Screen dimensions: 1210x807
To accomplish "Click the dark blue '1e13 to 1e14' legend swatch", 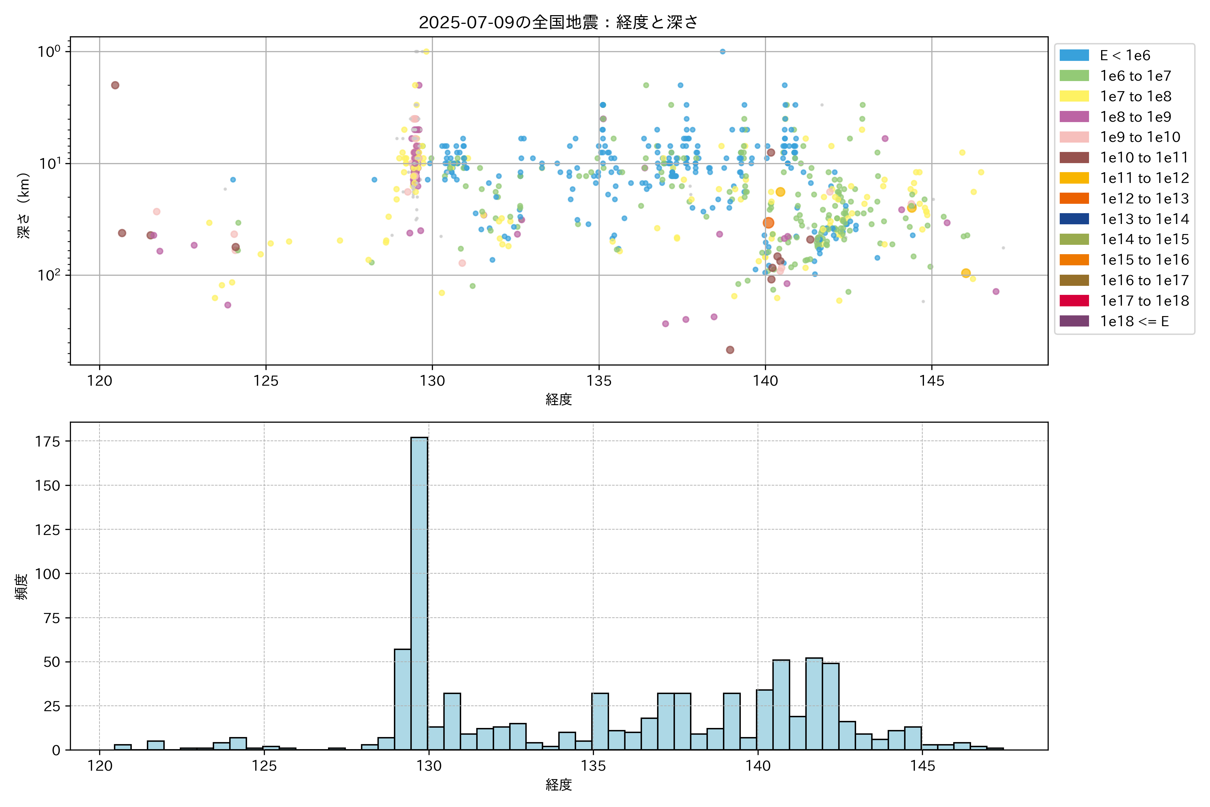I will [1074, 219].
